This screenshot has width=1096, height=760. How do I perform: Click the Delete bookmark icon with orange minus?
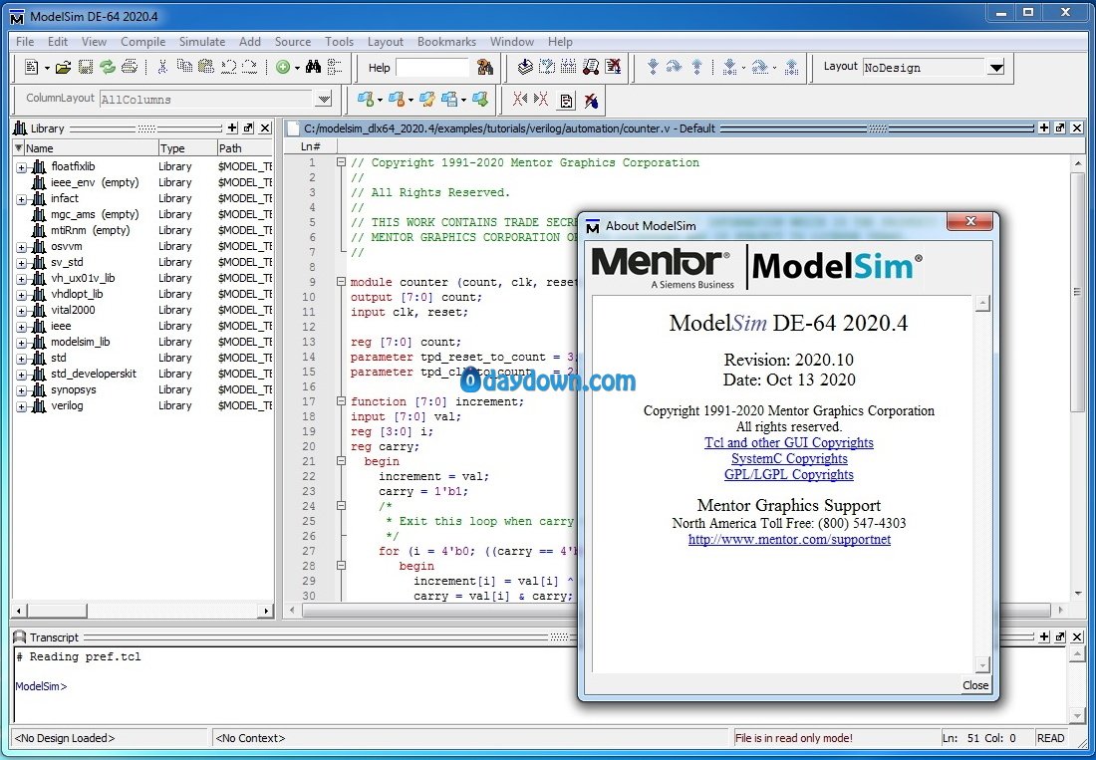[397, 100]
